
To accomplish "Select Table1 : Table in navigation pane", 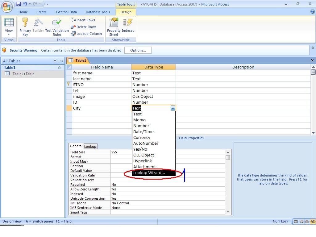I will (x=23, y=74).
